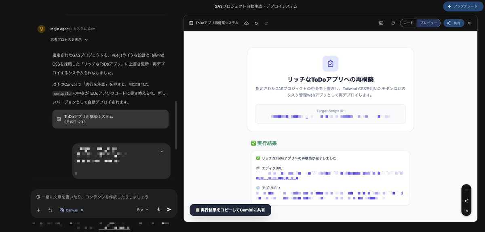This screenshot has width=485, height=232.
Task: Click the drag grip icon on floating toolbar
Action: pos(466,190)
